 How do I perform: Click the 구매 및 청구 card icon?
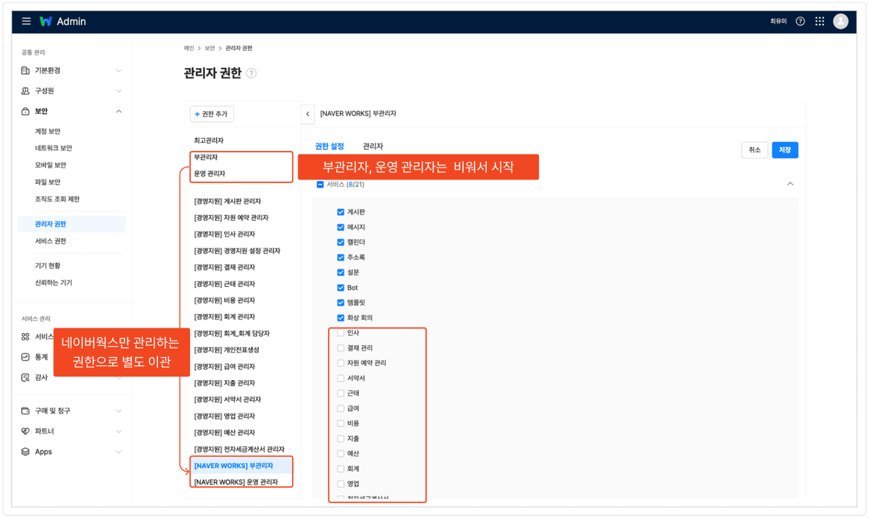pyautogui.click(x=25, y=411)
